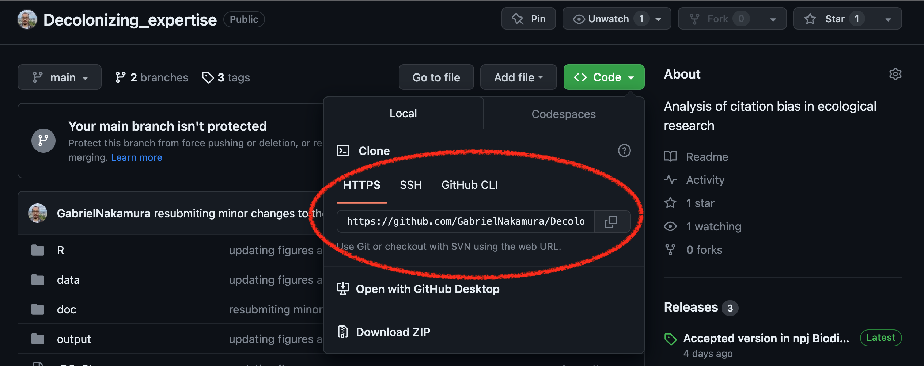Expand the Unwatch notification options arrow
924x366 pixels.
coord(659,19)
